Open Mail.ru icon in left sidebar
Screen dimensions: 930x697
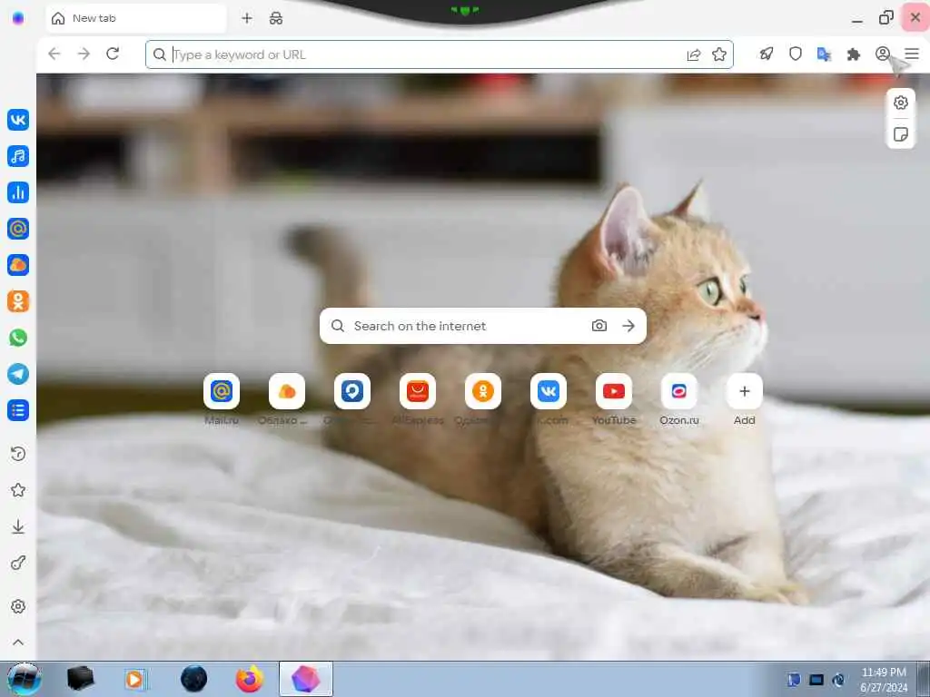tap(18, 228)
